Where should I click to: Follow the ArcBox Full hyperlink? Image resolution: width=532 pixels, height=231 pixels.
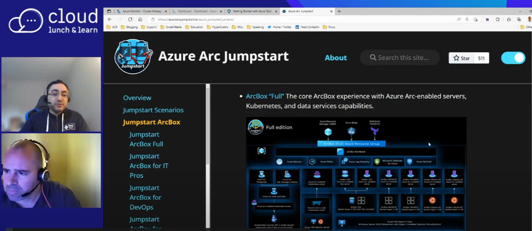[264, 96]
